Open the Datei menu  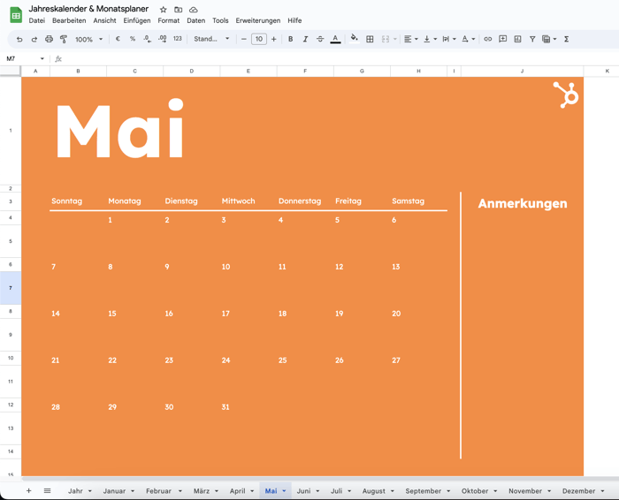point(37,20)
